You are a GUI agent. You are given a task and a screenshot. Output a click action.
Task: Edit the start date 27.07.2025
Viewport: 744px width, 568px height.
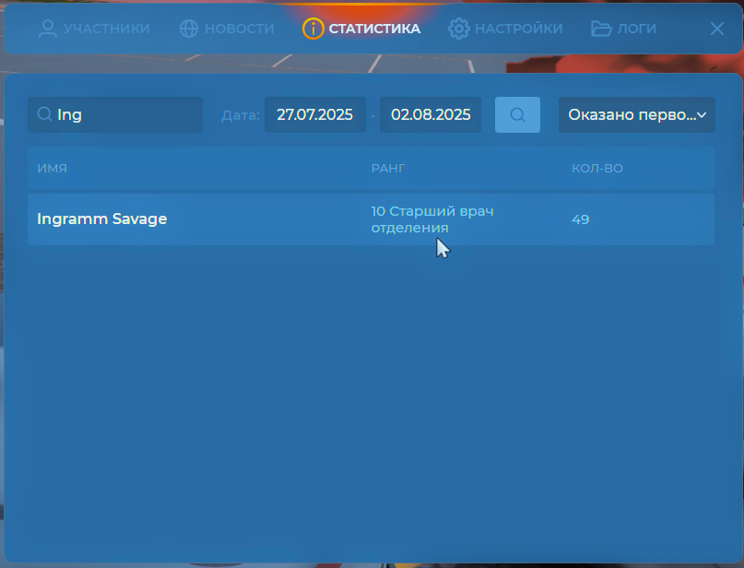[315, 115]
